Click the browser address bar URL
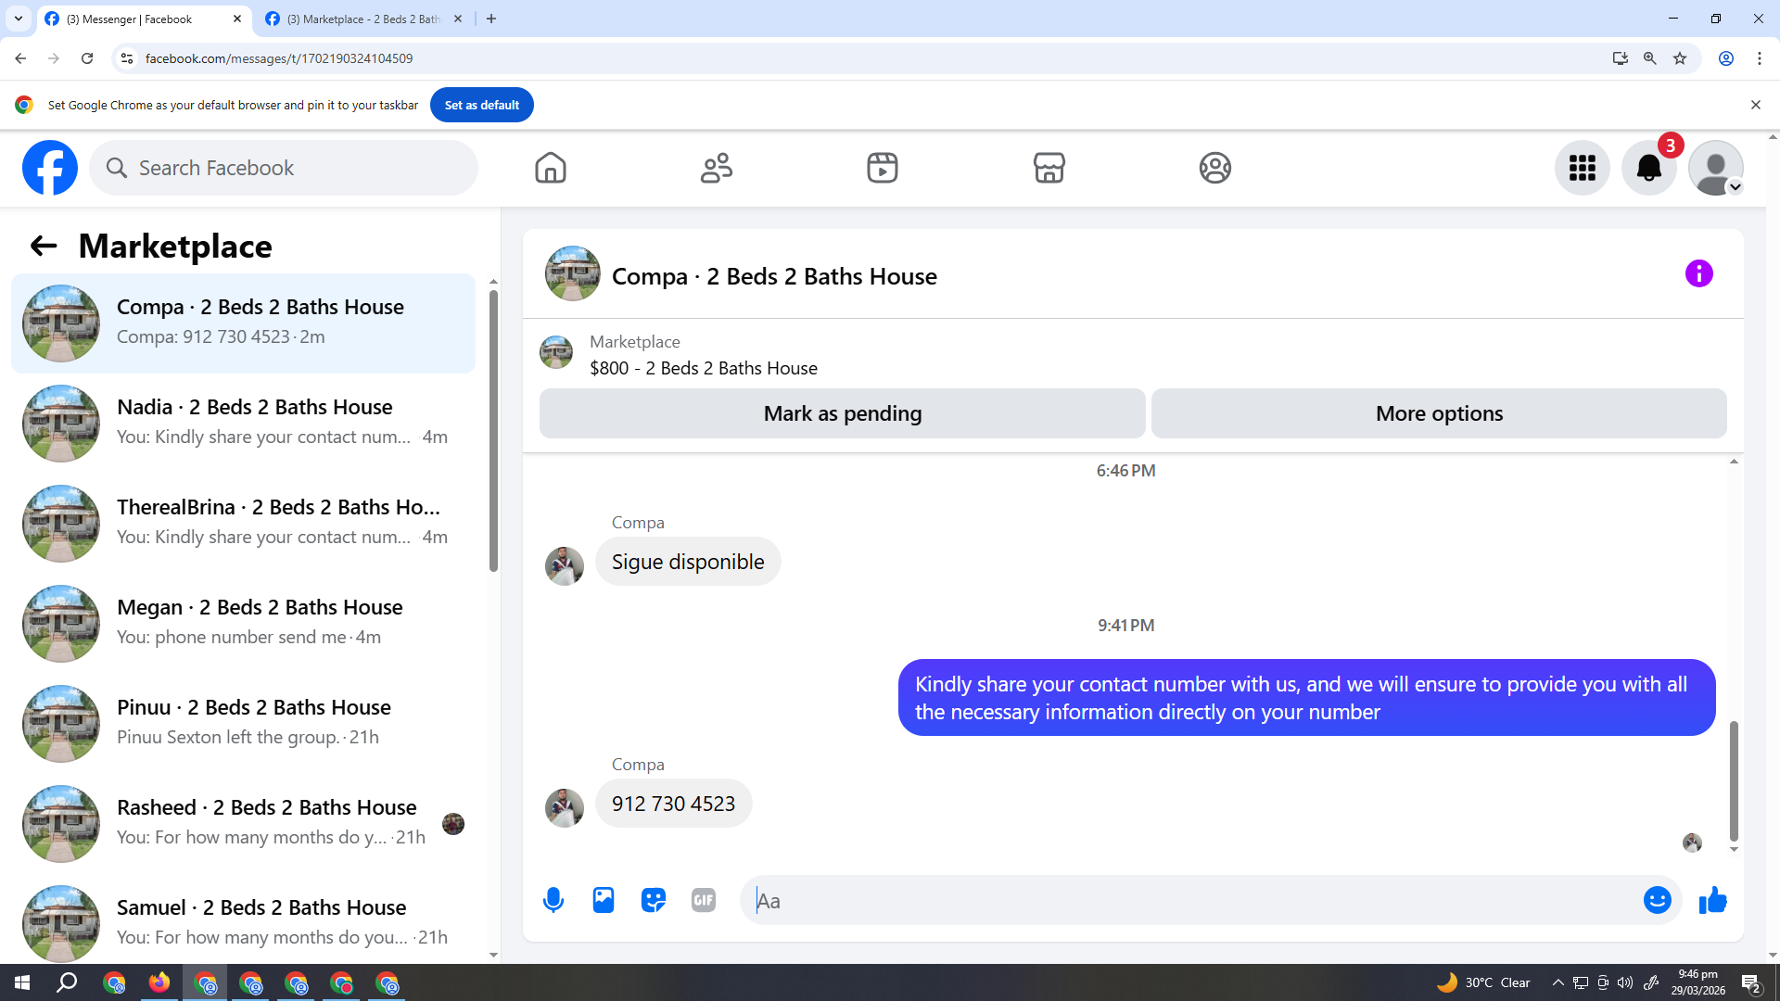This screenshot has width=1780, height=1001. tap(279, 58)
